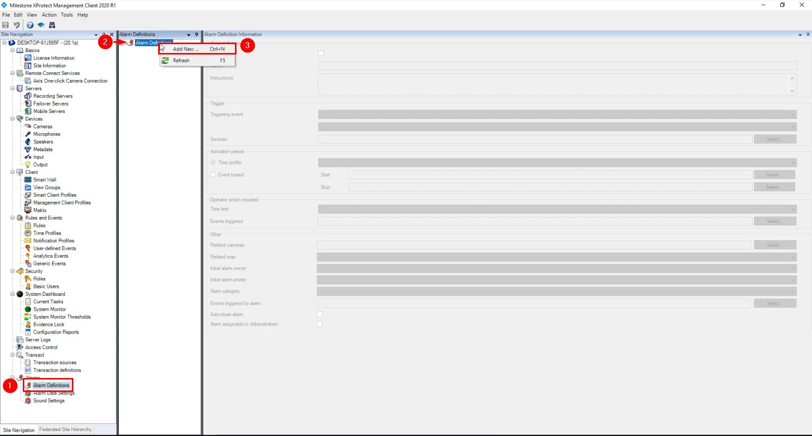Viewport: 812px width, 436px height.
Task: Open the Time limit dropdown
Action: (557, 209)
